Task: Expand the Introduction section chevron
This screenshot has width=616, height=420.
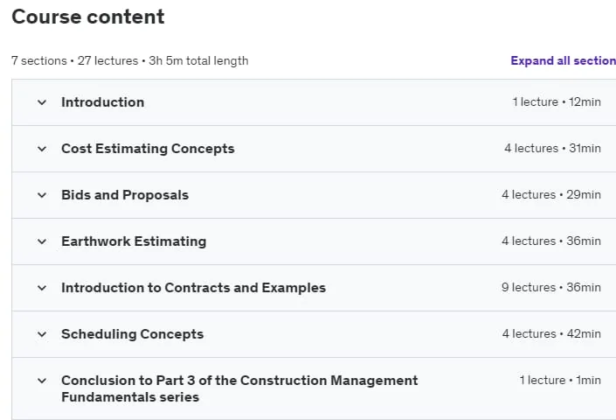Action: [x=42, y=102]
